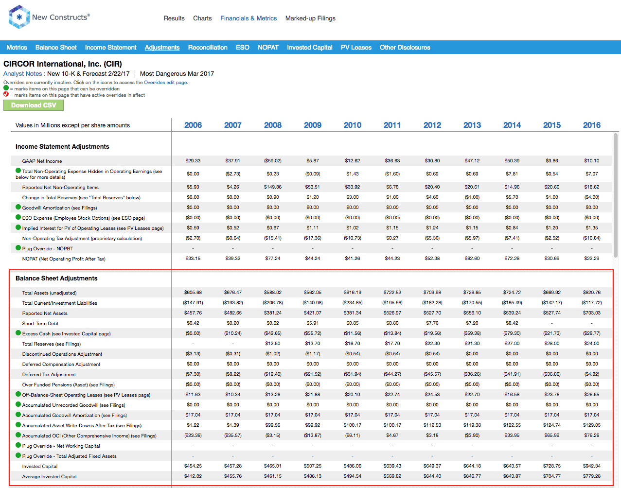Select the 2016 column header

click(x=592, y=125)
